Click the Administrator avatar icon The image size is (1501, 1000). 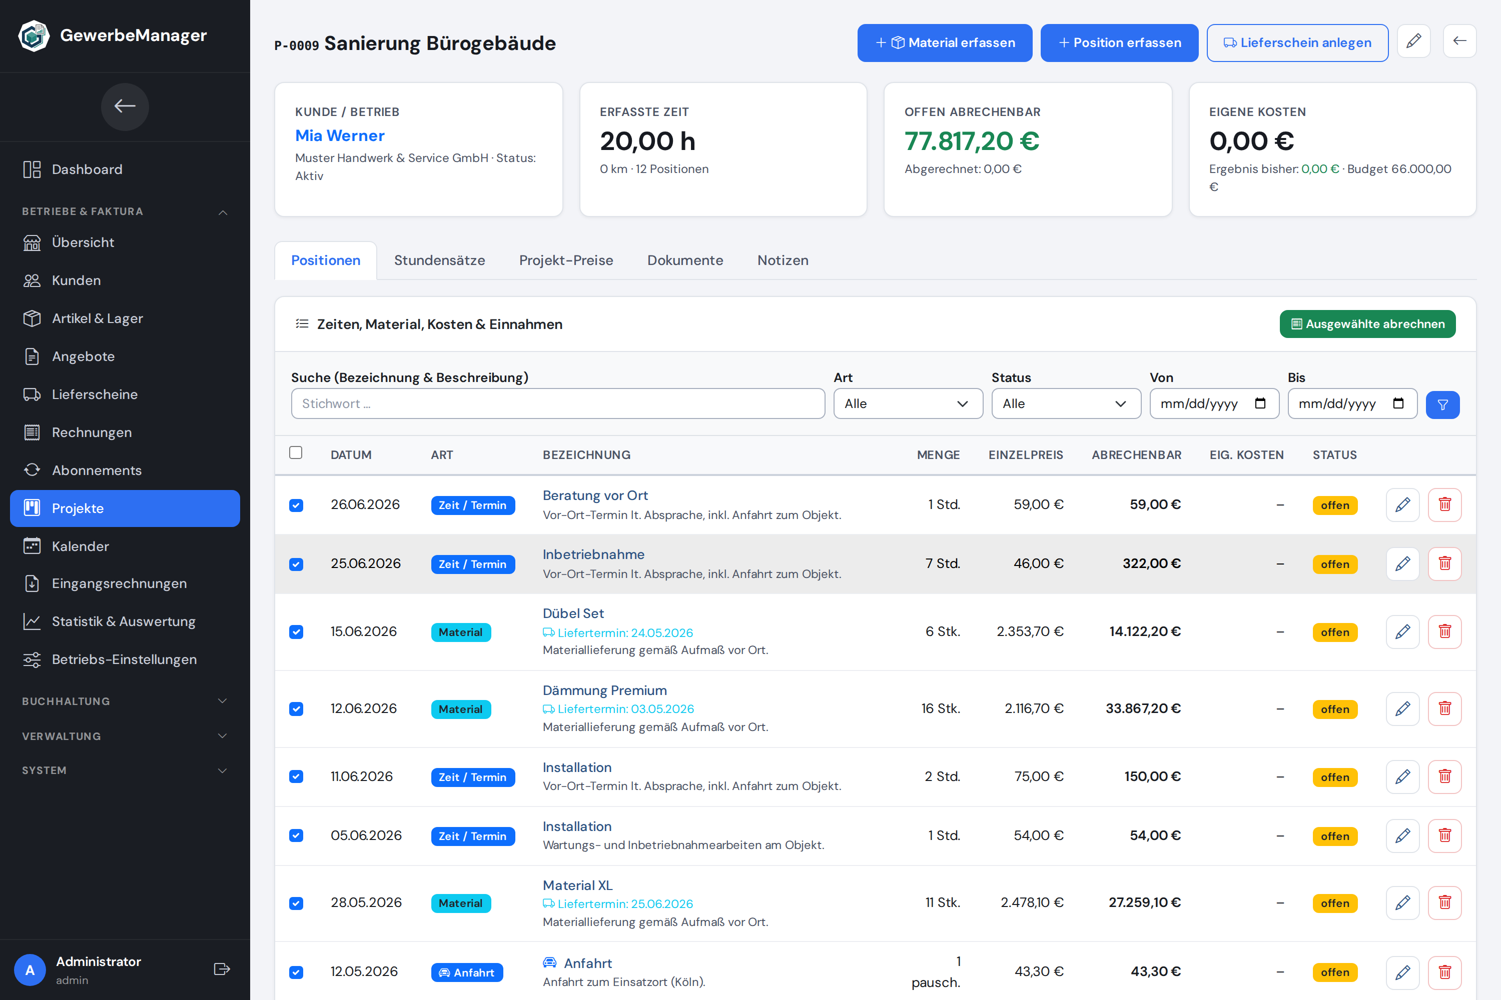point(30,970)
